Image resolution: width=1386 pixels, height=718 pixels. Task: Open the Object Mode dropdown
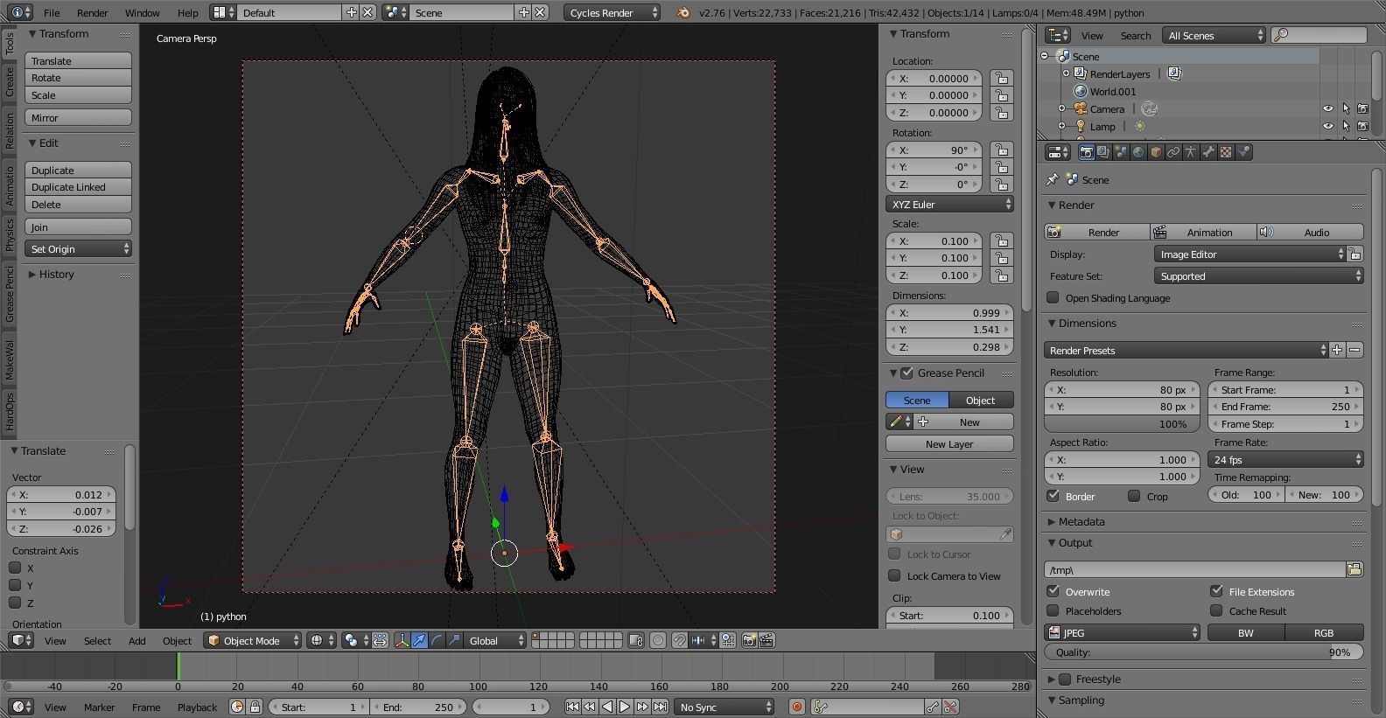coord(252,641)
